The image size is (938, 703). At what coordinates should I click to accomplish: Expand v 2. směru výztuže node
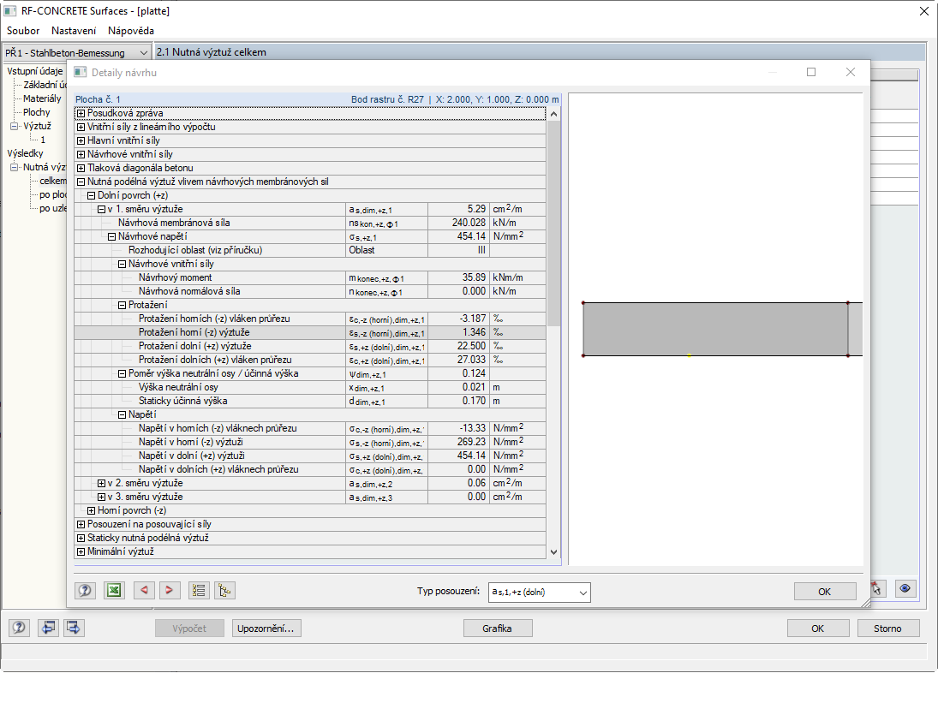pos(101,483)
